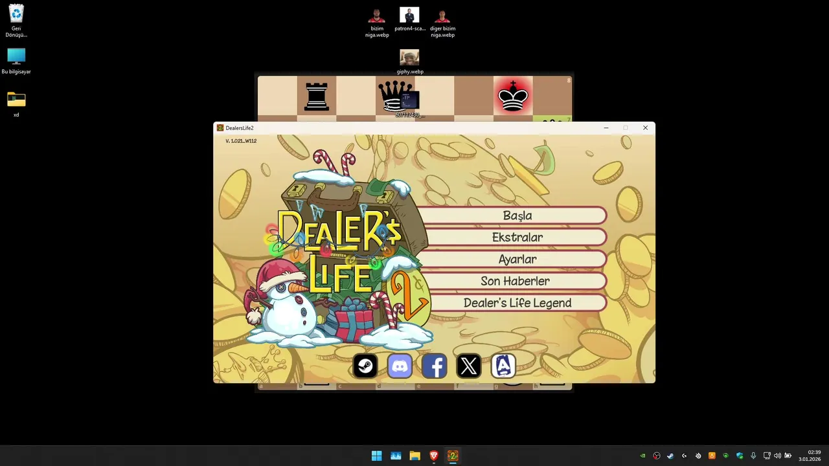Open the Windows Start menu

376,456
